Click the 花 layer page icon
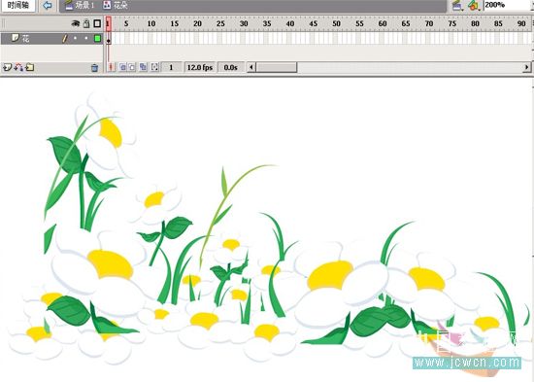Viewport: 534px width, 382px height. (x=16, y=38)
